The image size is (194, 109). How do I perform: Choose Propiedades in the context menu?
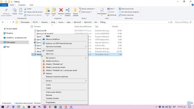(51, 102)
